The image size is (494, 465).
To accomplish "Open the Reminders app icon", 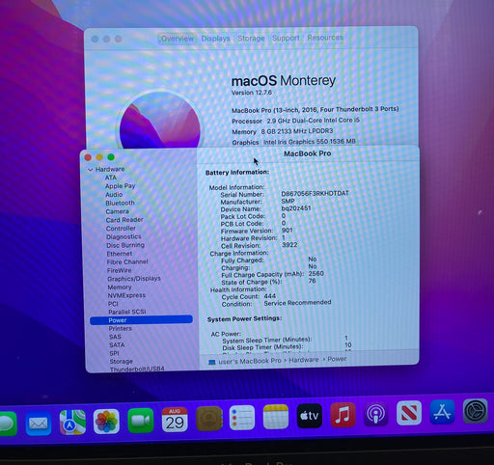I will (x=242, y=418).
